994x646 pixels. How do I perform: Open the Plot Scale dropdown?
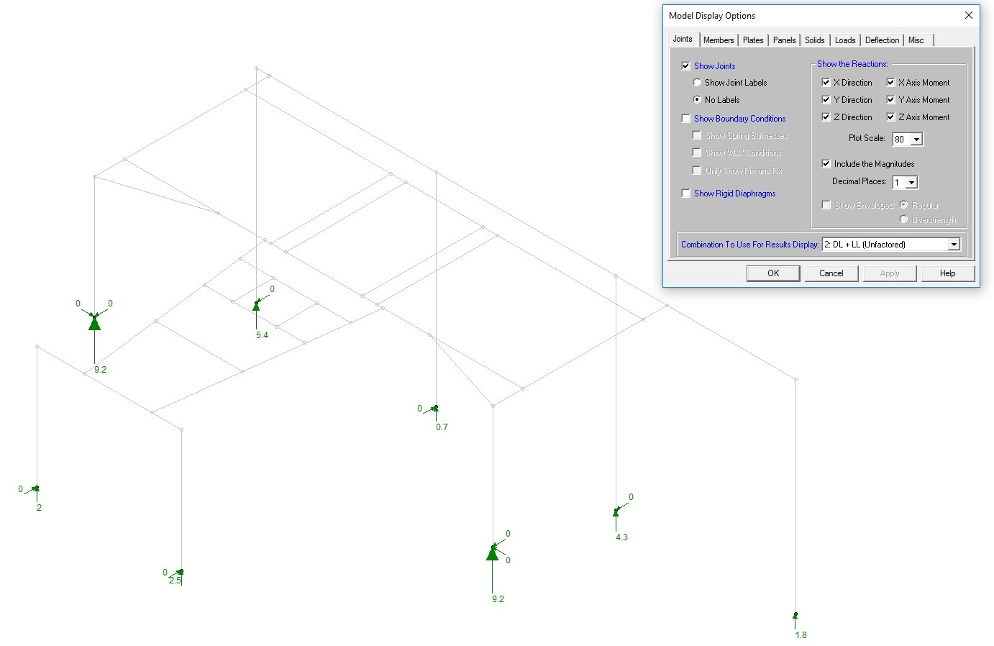[x=916, y=140]
